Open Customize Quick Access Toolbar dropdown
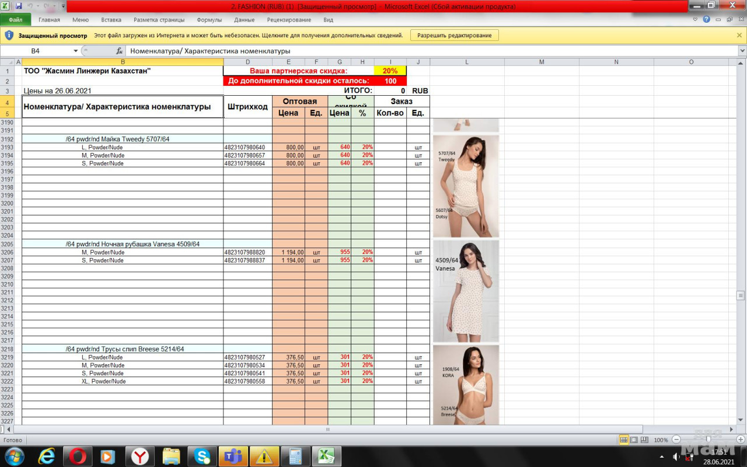 tap(63, 6)
